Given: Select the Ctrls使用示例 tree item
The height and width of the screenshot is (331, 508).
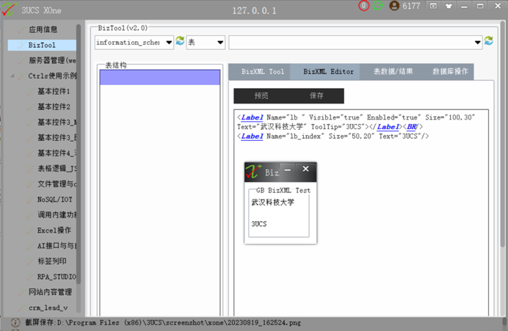Looking at the screenshot, I should pyautogui.click(x=52, y=76).
